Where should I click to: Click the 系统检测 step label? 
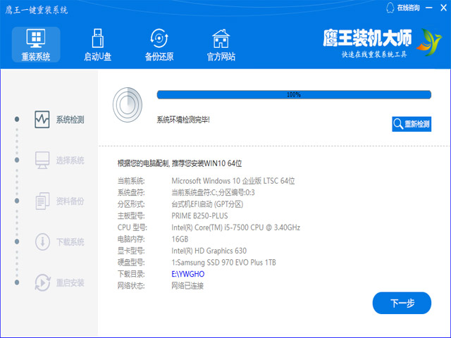point(70,120)
